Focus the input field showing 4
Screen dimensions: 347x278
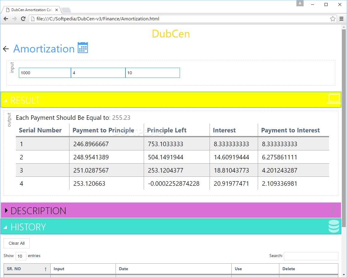tap(98, 73)
